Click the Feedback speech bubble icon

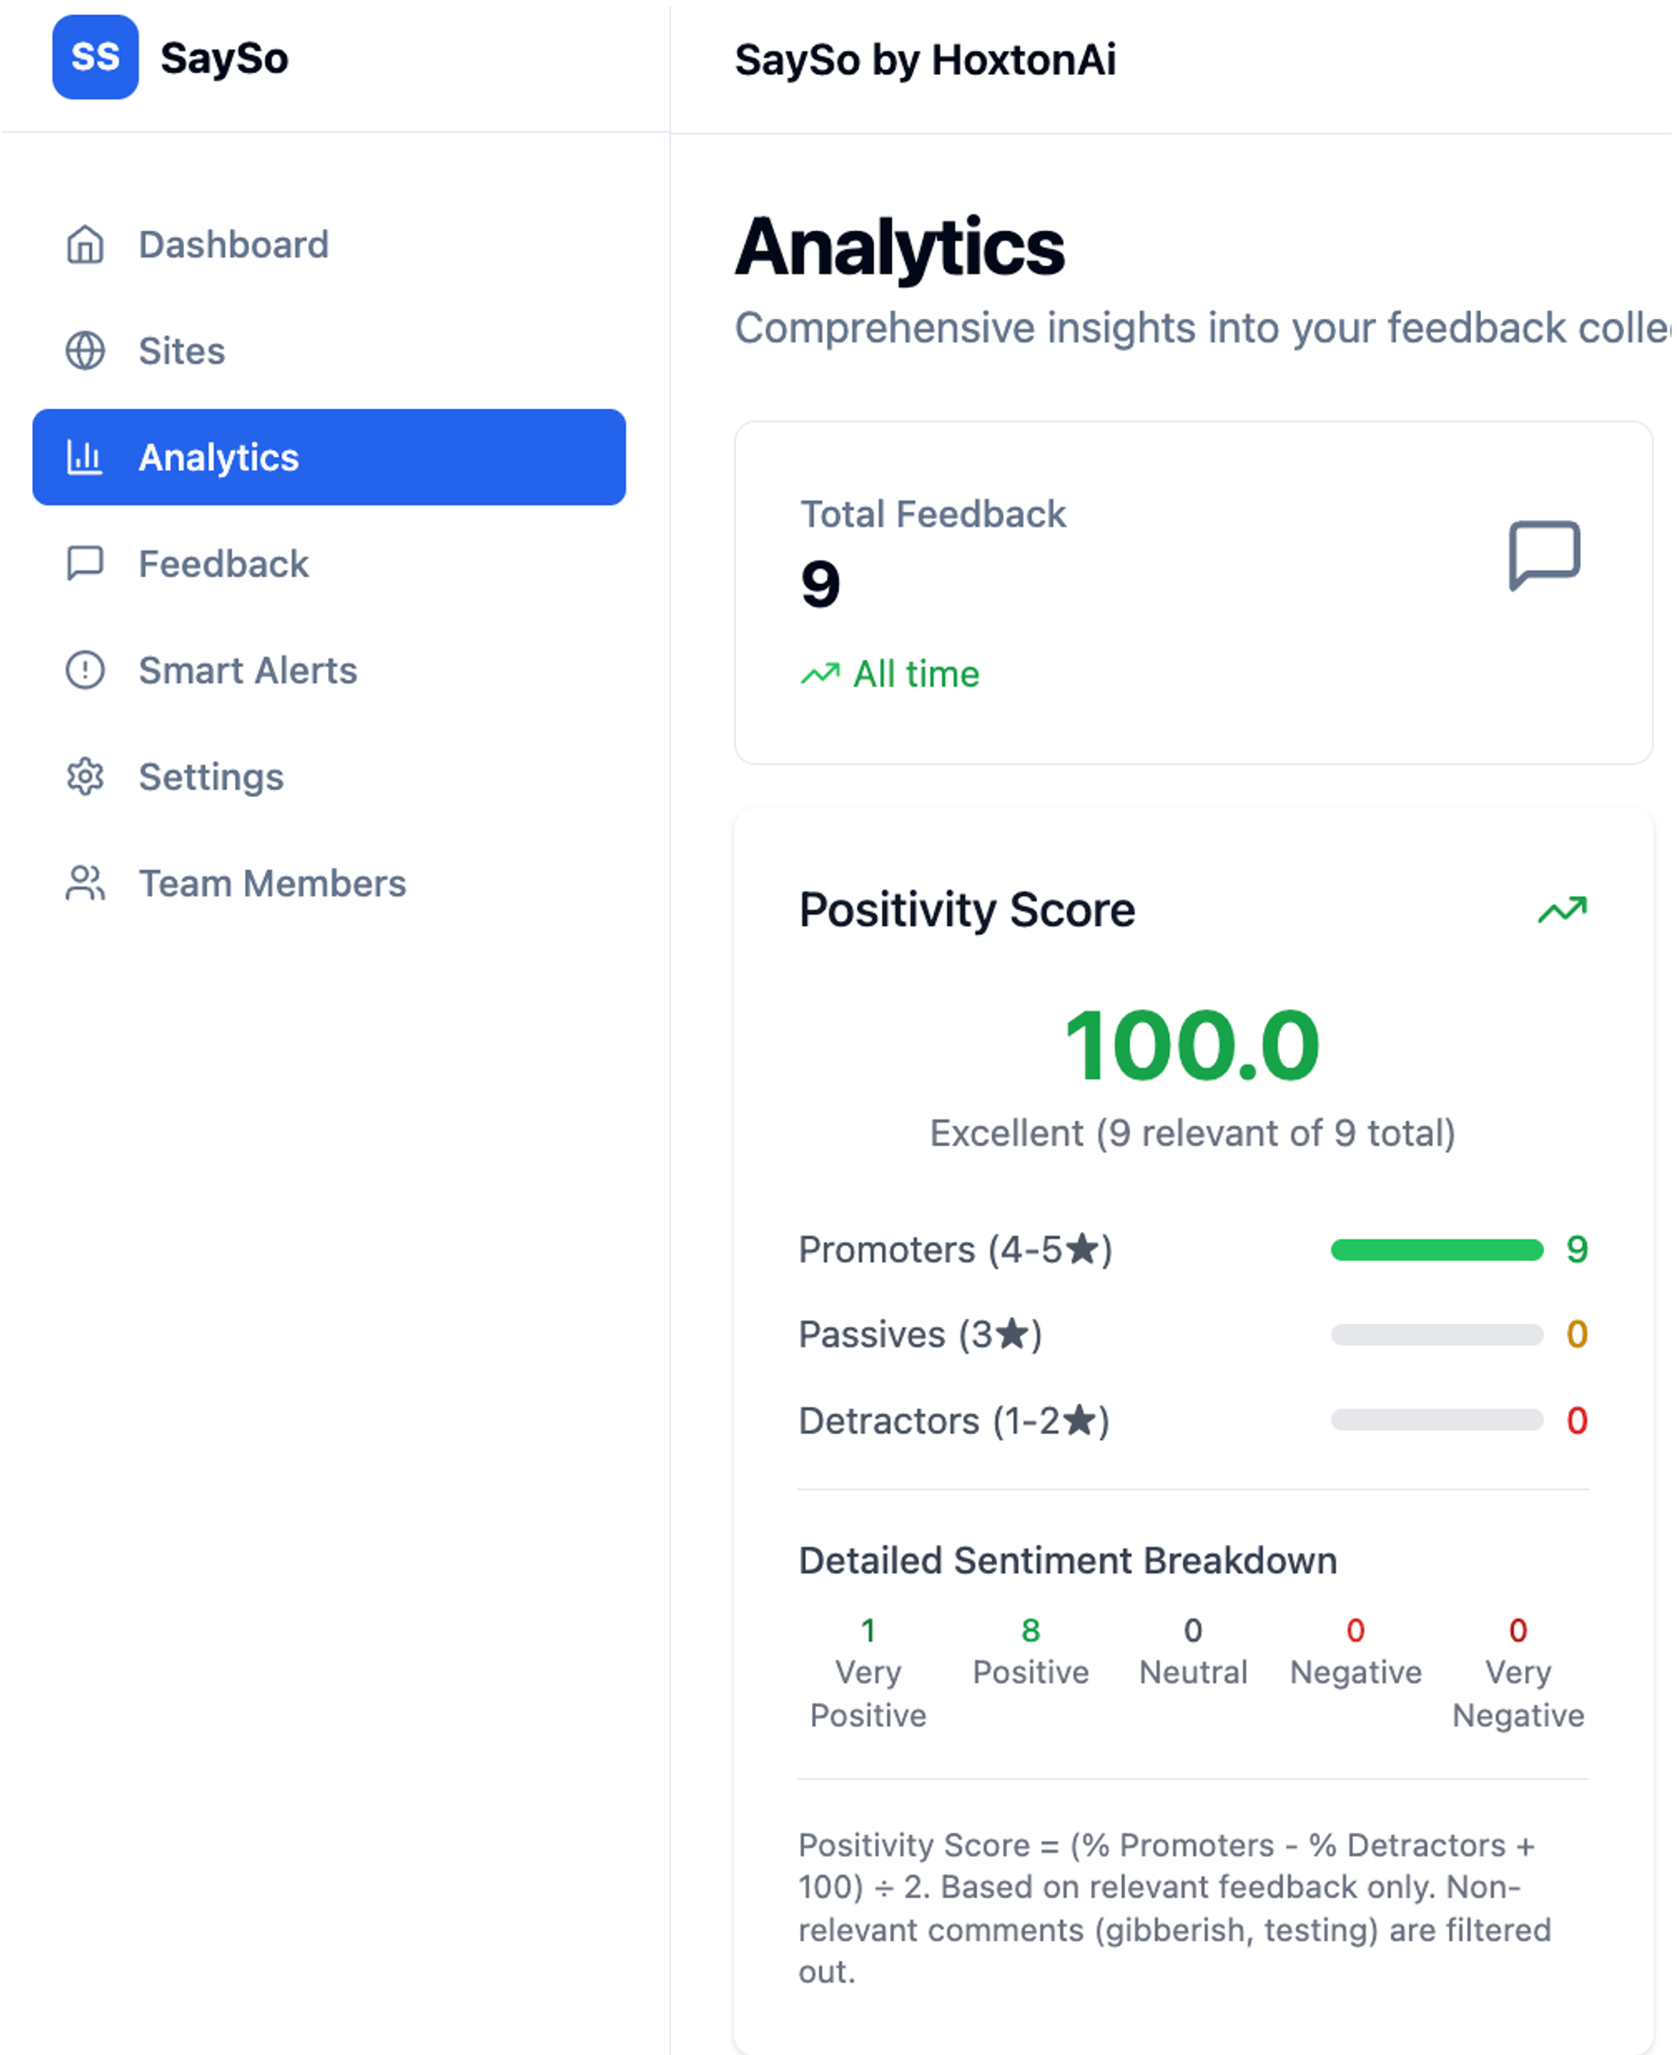pyautogui.click(x=85, y=564)
